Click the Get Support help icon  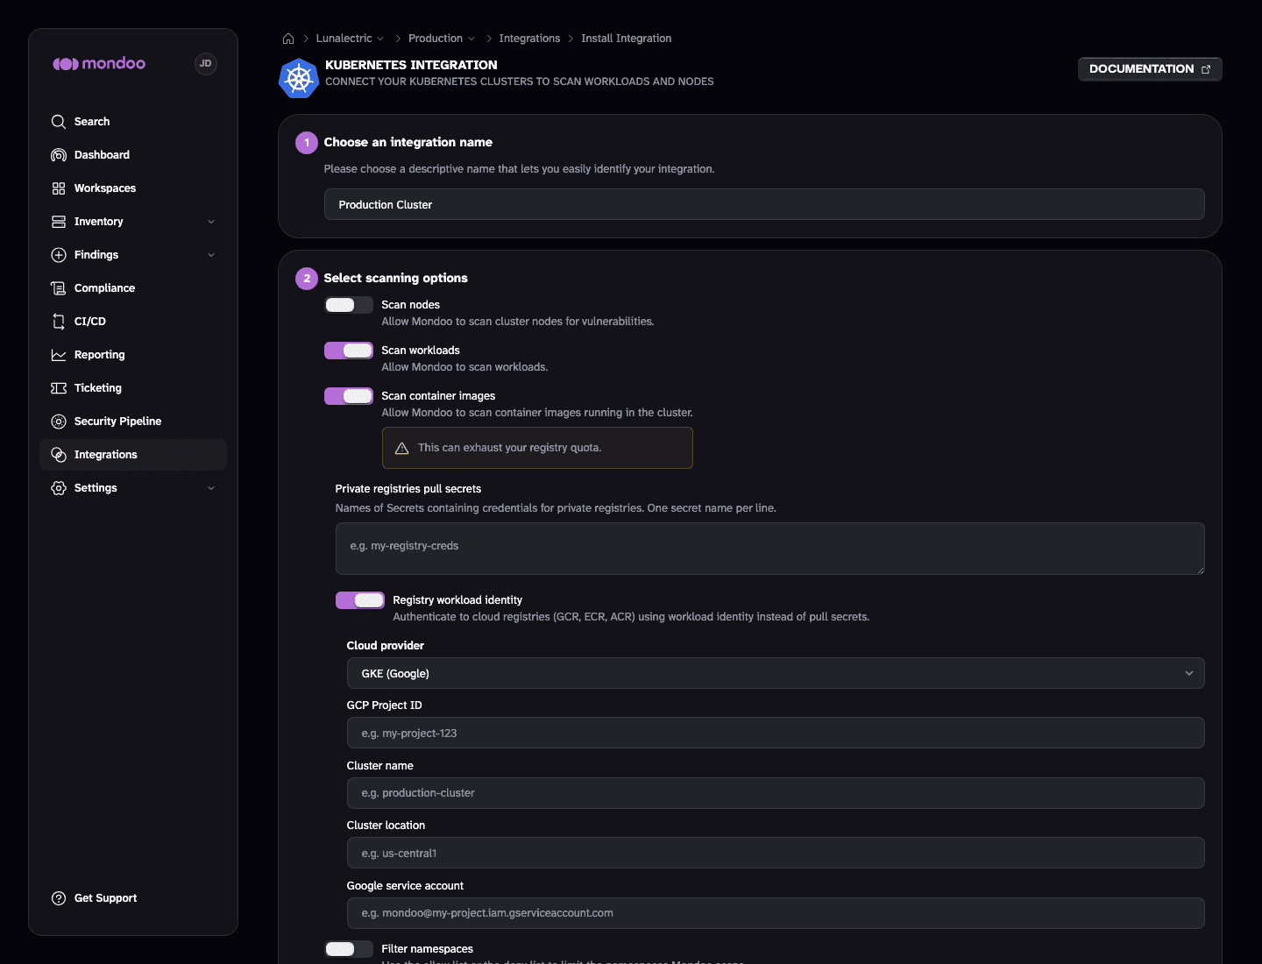(59, 898)
